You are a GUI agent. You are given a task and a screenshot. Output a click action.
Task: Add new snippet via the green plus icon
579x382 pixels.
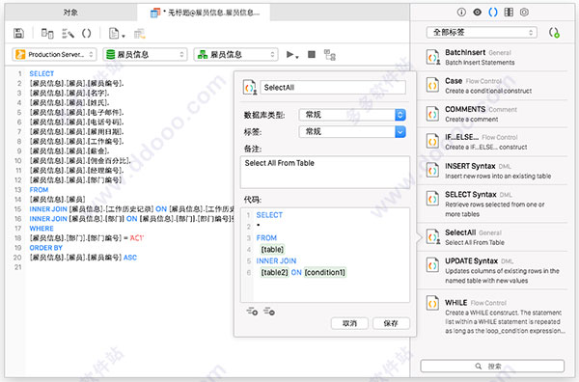[554, 33]
